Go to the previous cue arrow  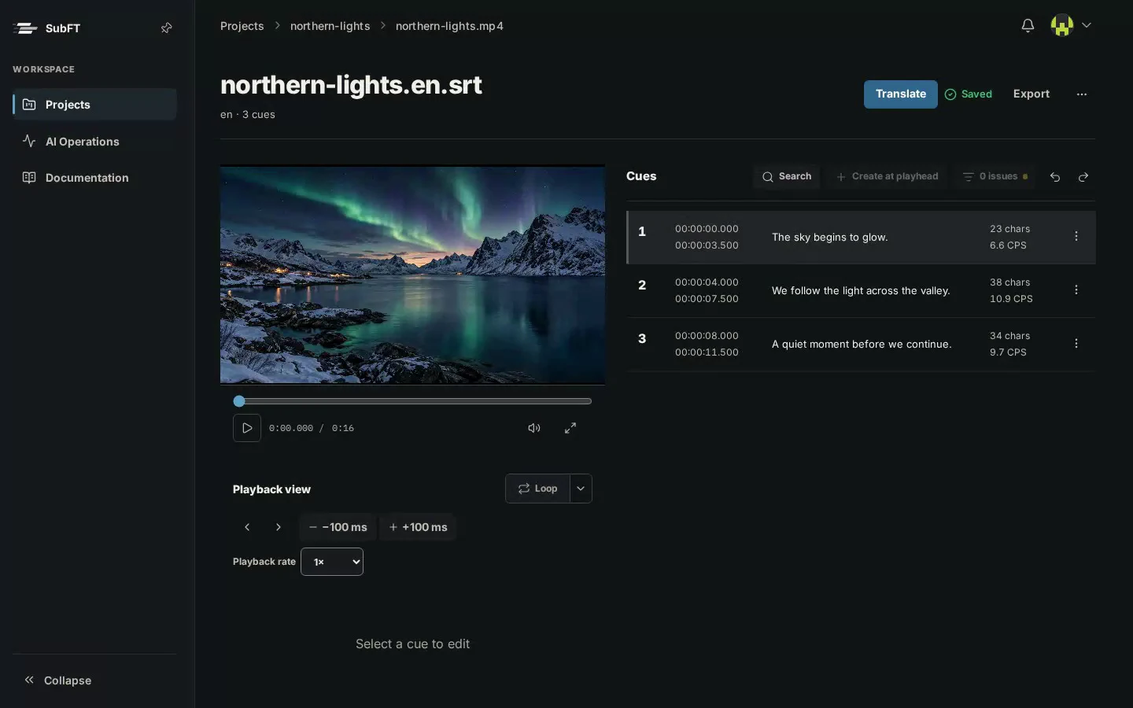pos(247,527)
